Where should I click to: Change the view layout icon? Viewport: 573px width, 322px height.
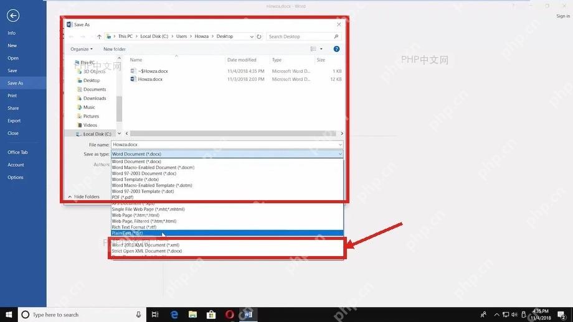(313, 49)
